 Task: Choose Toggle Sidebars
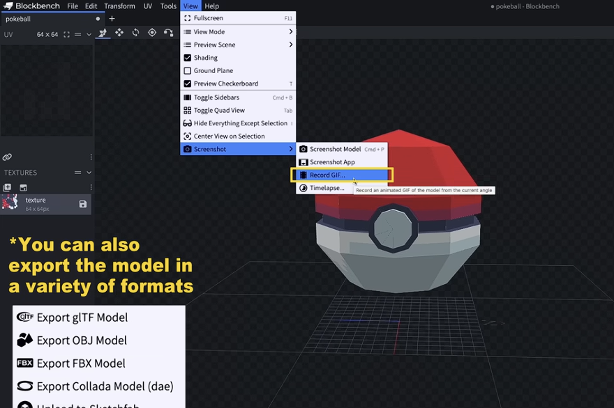[238, 97]
